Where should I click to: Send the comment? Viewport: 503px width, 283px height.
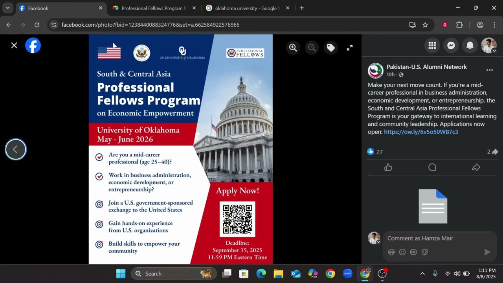tap(487, 252)
